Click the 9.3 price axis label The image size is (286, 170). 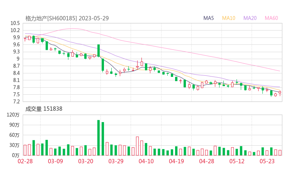[16, 52]
